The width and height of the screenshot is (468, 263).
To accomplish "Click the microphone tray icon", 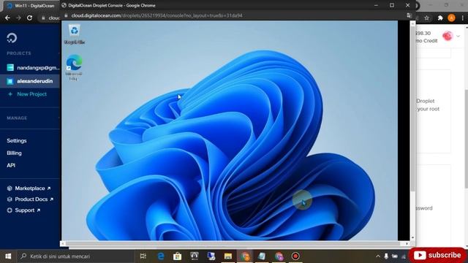I will pyautogui.click(x=386, y=256).
